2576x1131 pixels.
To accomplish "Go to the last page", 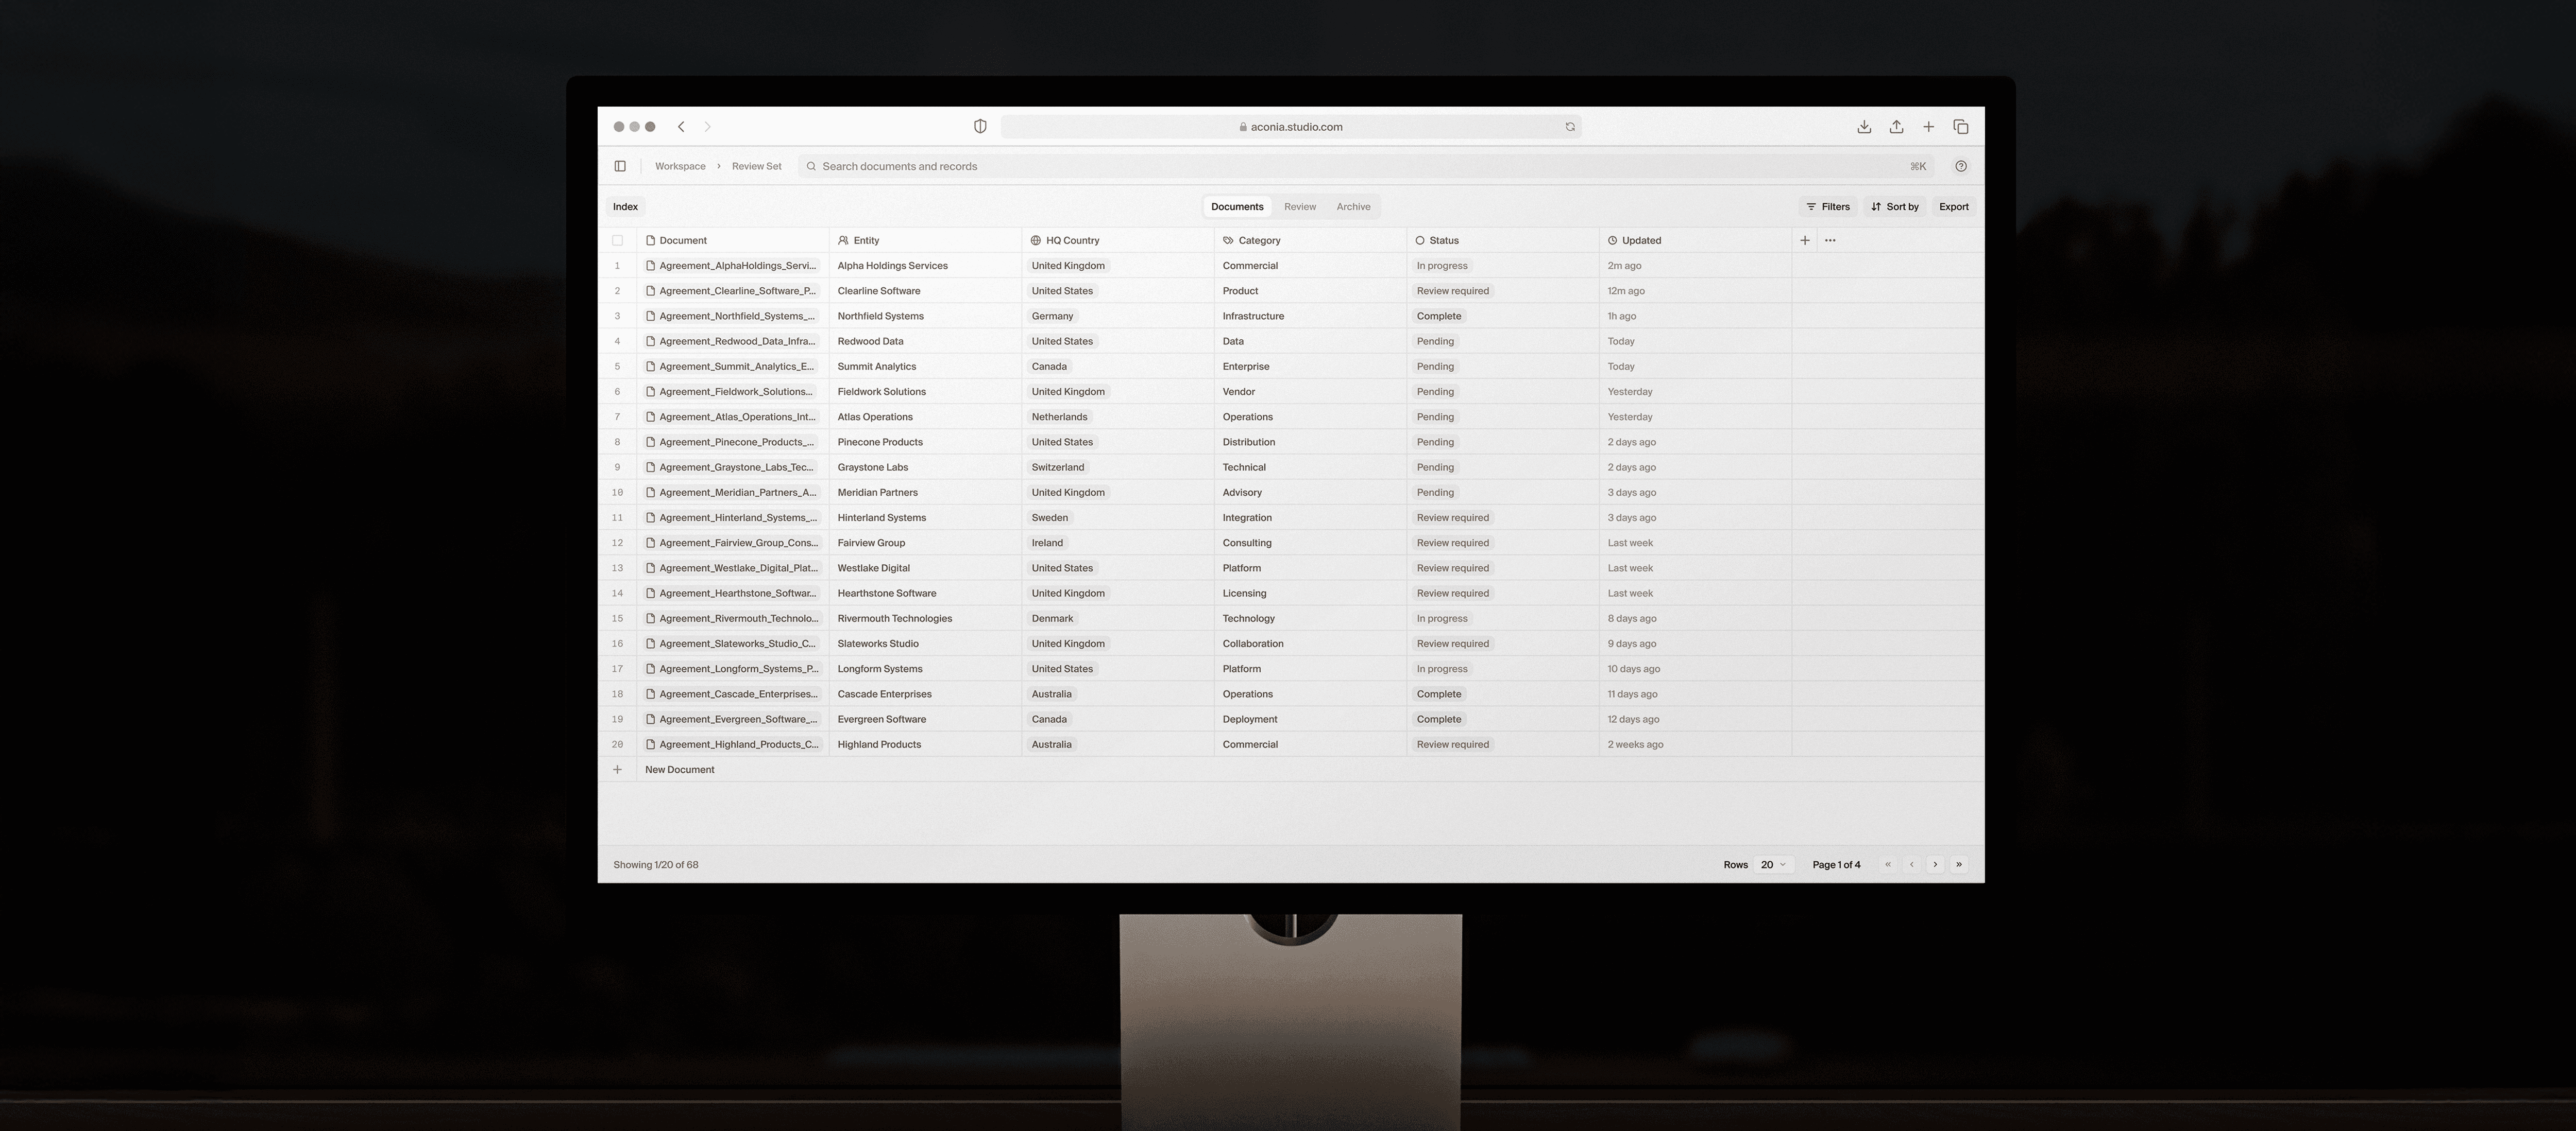I will 1959,864.
